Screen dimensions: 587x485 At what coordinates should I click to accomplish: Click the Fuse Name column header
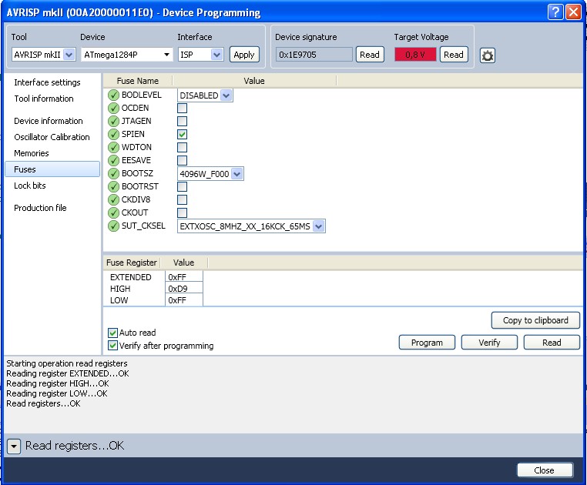[x=138, y=81]
